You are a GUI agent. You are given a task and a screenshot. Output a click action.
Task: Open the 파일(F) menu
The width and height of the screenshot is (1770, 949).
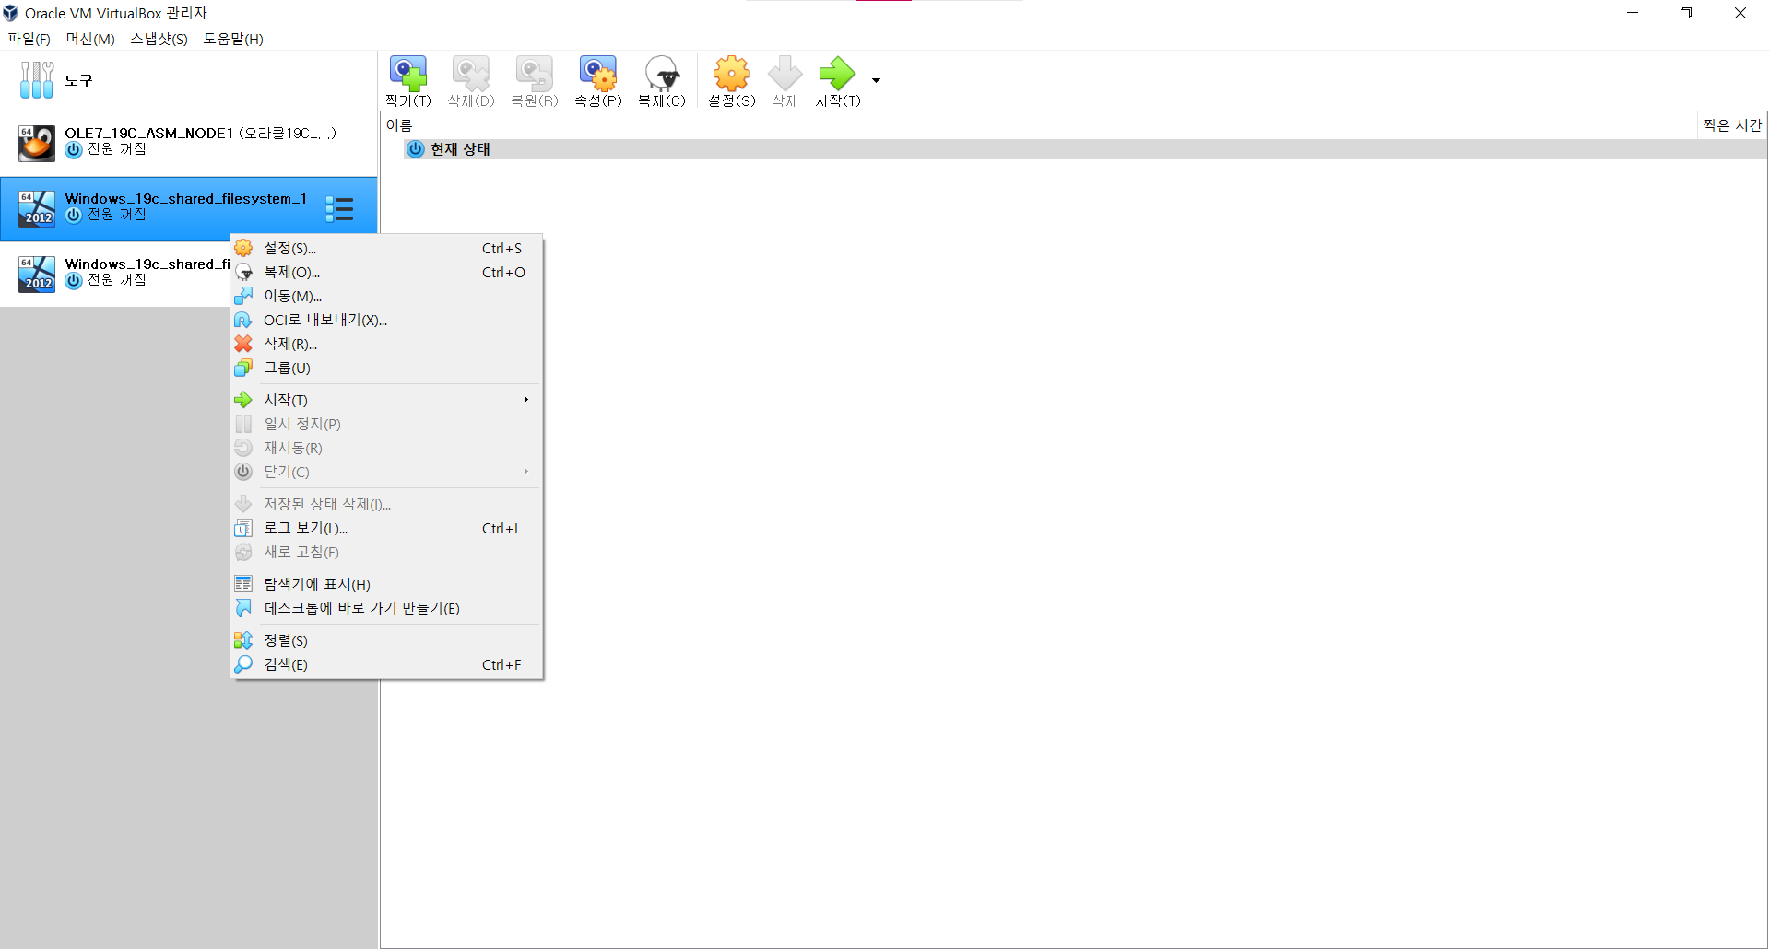tap(29, 39)
